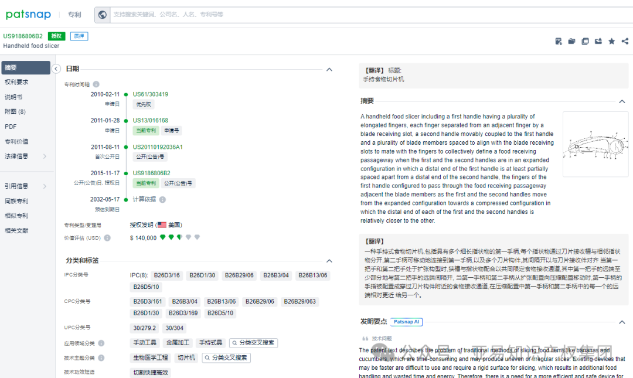633x378 pixels.
Task: Star this patent as favorite
Action: pyautogui.click(x=611, y=41)
